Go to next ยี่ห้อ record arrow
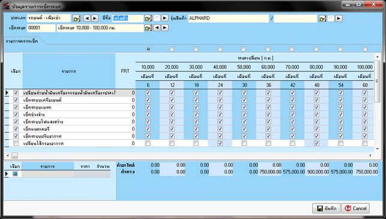 click(164, 18)
